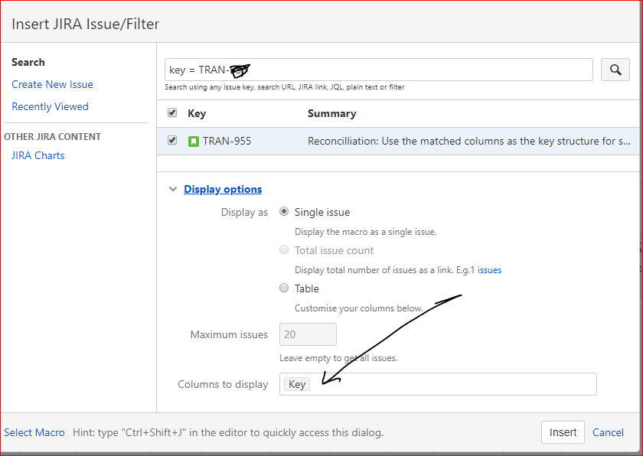The height and width of the screenshot is (456, 643).
Task: Click the magnifier search button
Action: tap(615, 70)
